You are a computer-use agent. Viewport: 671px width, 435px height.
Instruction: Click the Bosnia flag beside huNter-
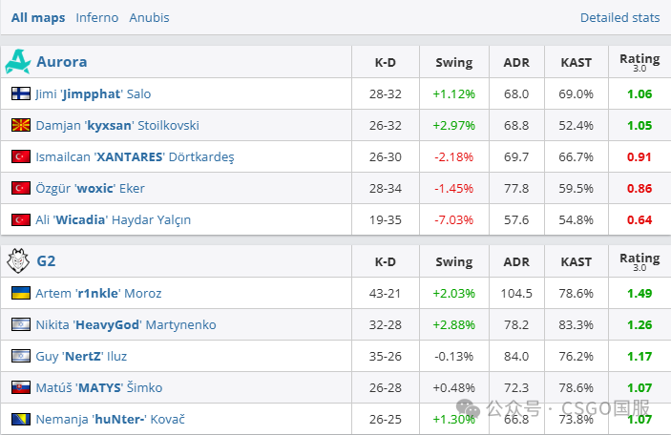click(21, 419)
